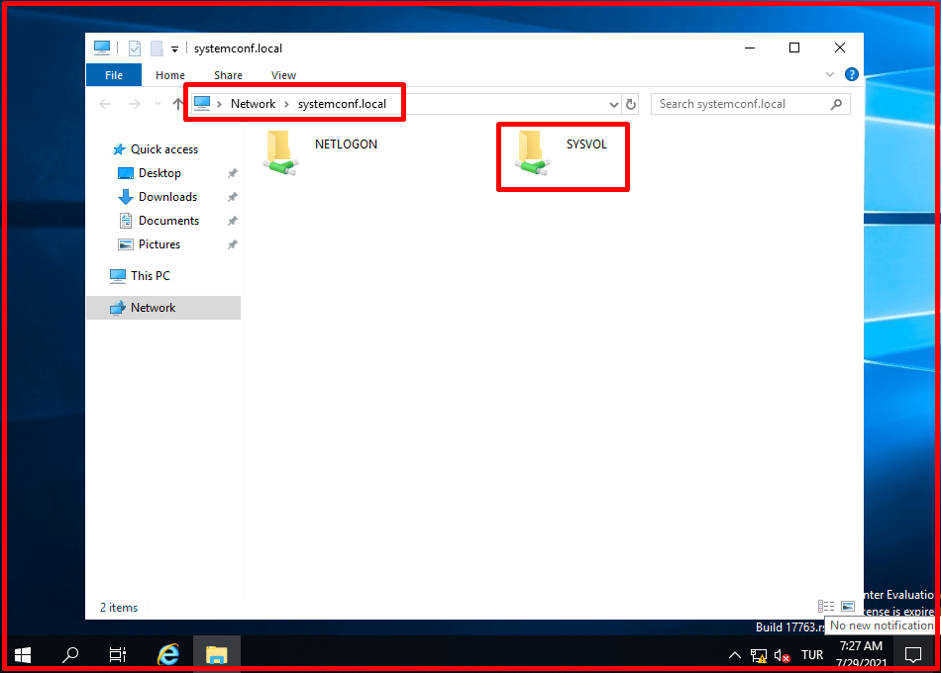Open recent locations dropdown arrow
The height and width of the screenshot is (673, 941).
point(157,104)
